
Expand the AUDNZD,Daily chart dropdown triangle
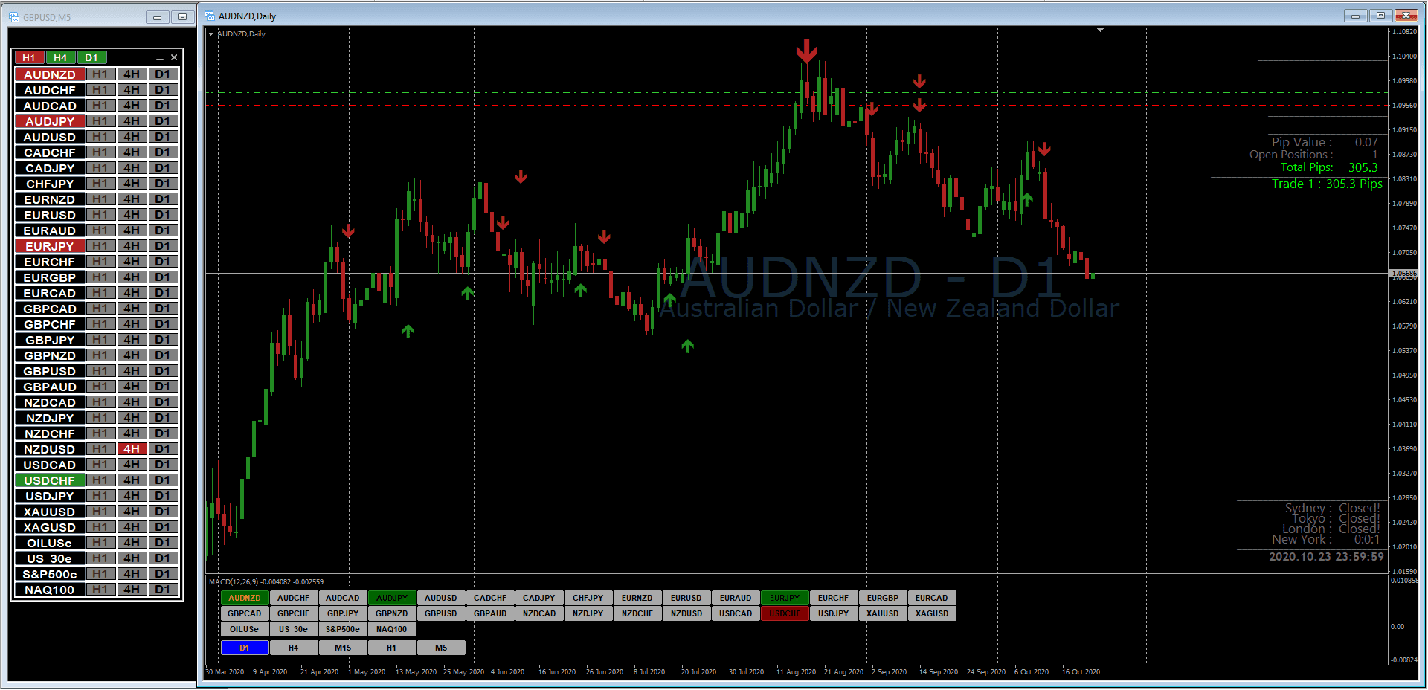(x=211, y=34)
